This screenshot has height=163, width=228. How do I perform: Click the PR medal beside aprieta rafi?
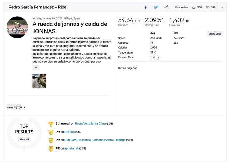(x=51, y=149)
